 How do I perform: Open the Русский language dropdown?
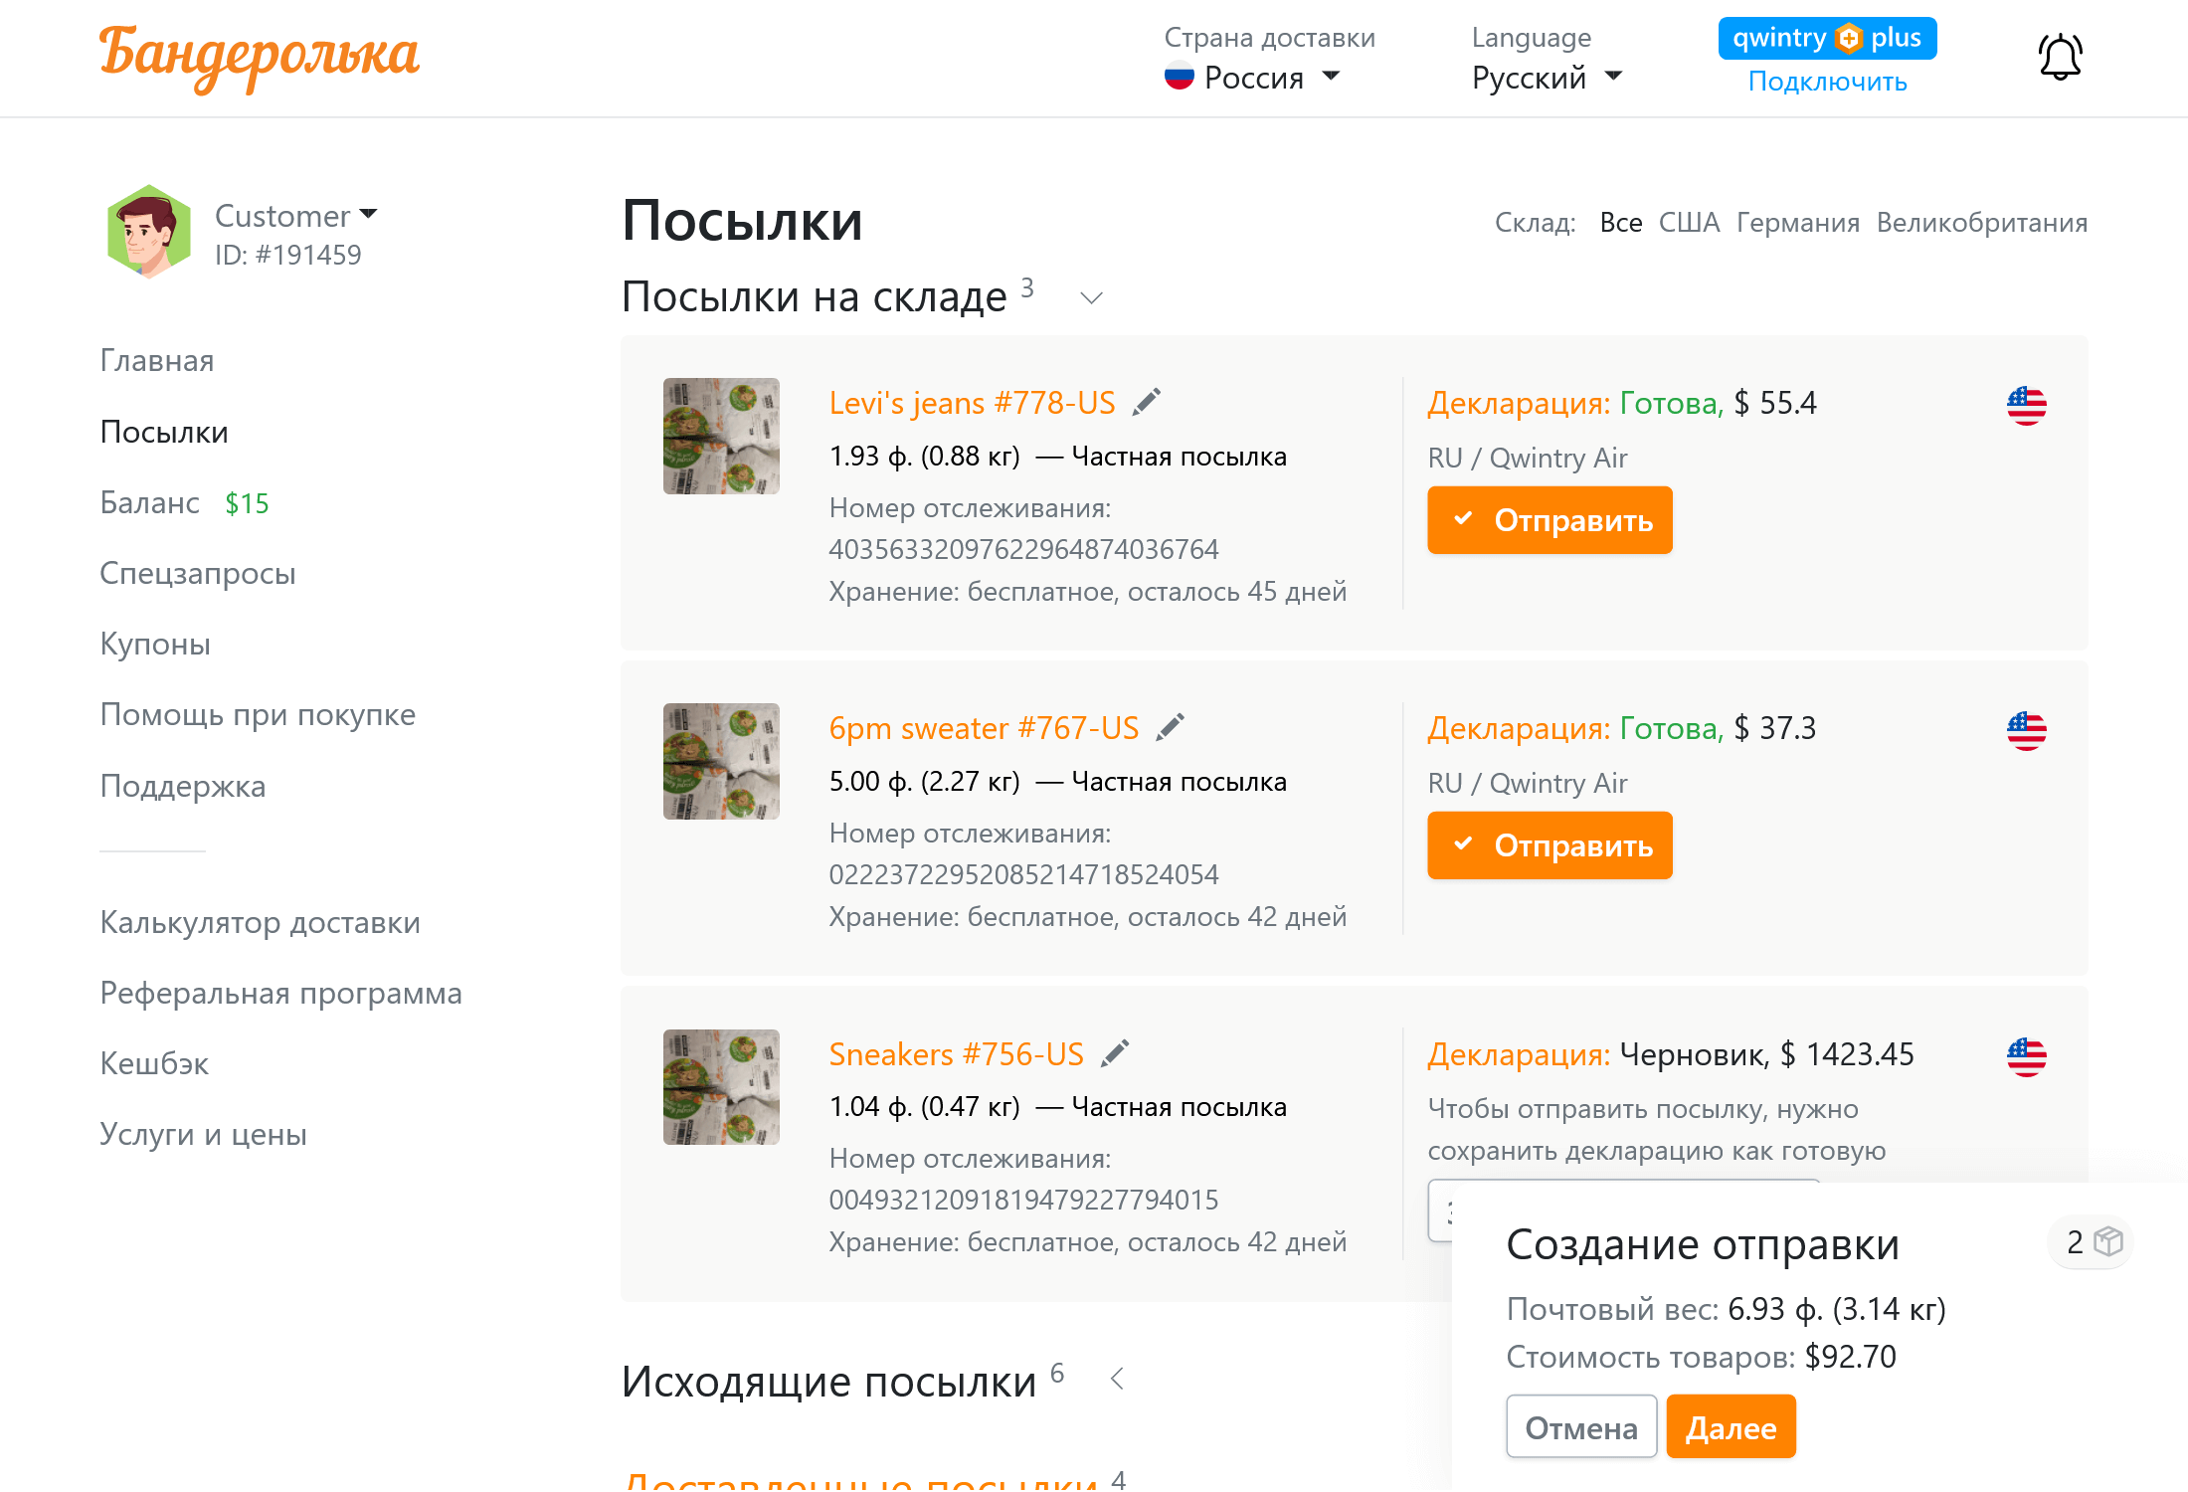pos(1547,78)
